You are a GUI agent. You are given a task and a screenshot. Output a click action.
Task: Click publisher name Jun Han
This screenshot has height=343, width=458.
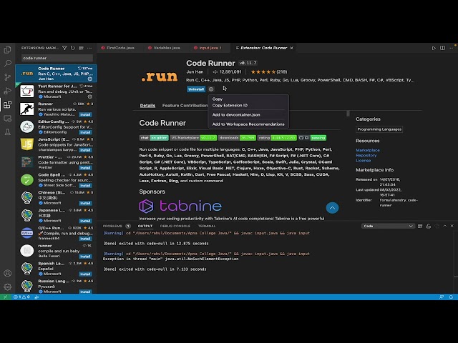click(195, 71)
